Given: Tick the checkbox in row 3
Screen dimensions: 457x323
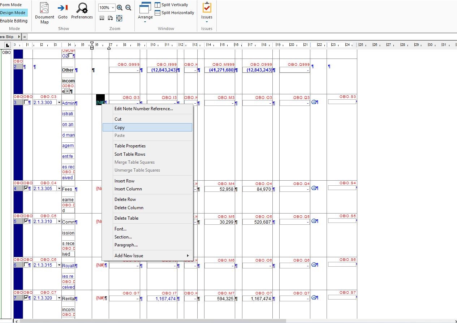Looking at the screenshot, I should pos(26,102).
